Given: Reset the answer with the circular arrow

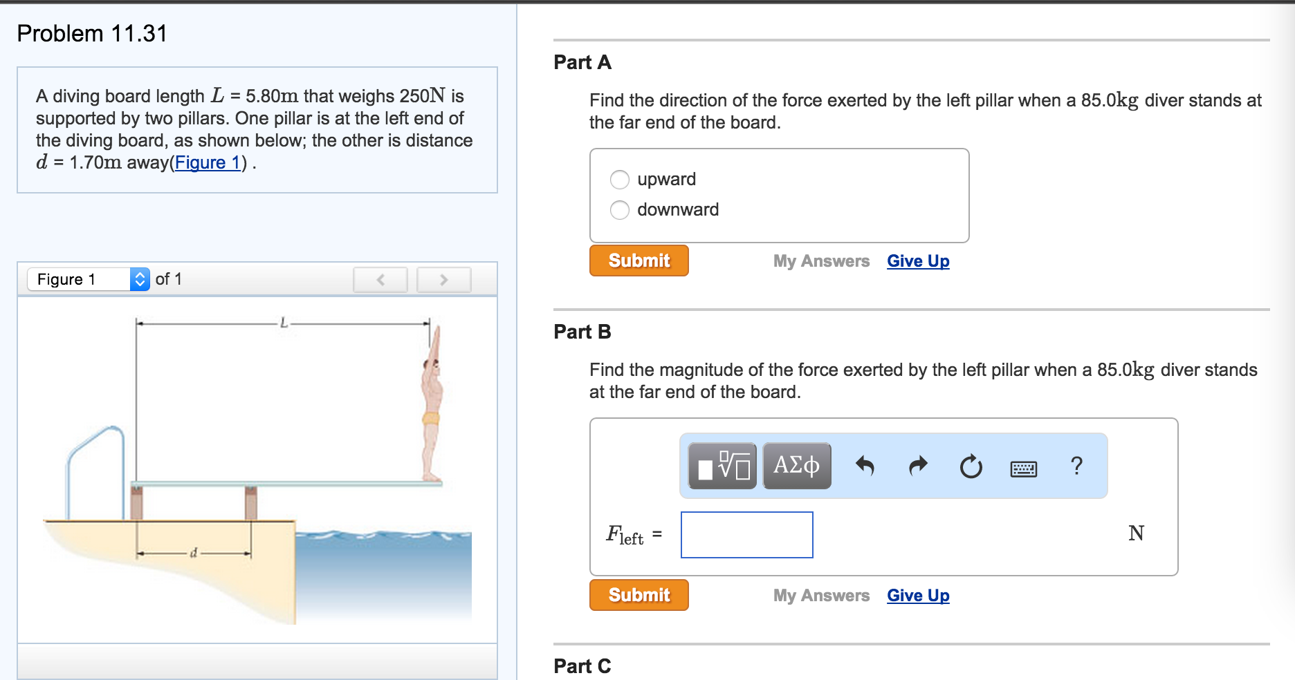Looking at the screenshot, I should pos(971,466).
